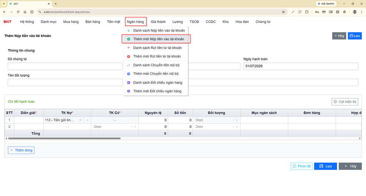
Task: Click the table's horizontal scrollbar
Action: pos(64,139)
